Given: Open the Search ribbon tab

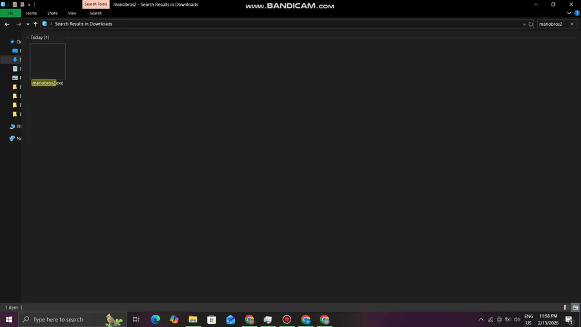Looking at the screenshot, I should (96, 13).
